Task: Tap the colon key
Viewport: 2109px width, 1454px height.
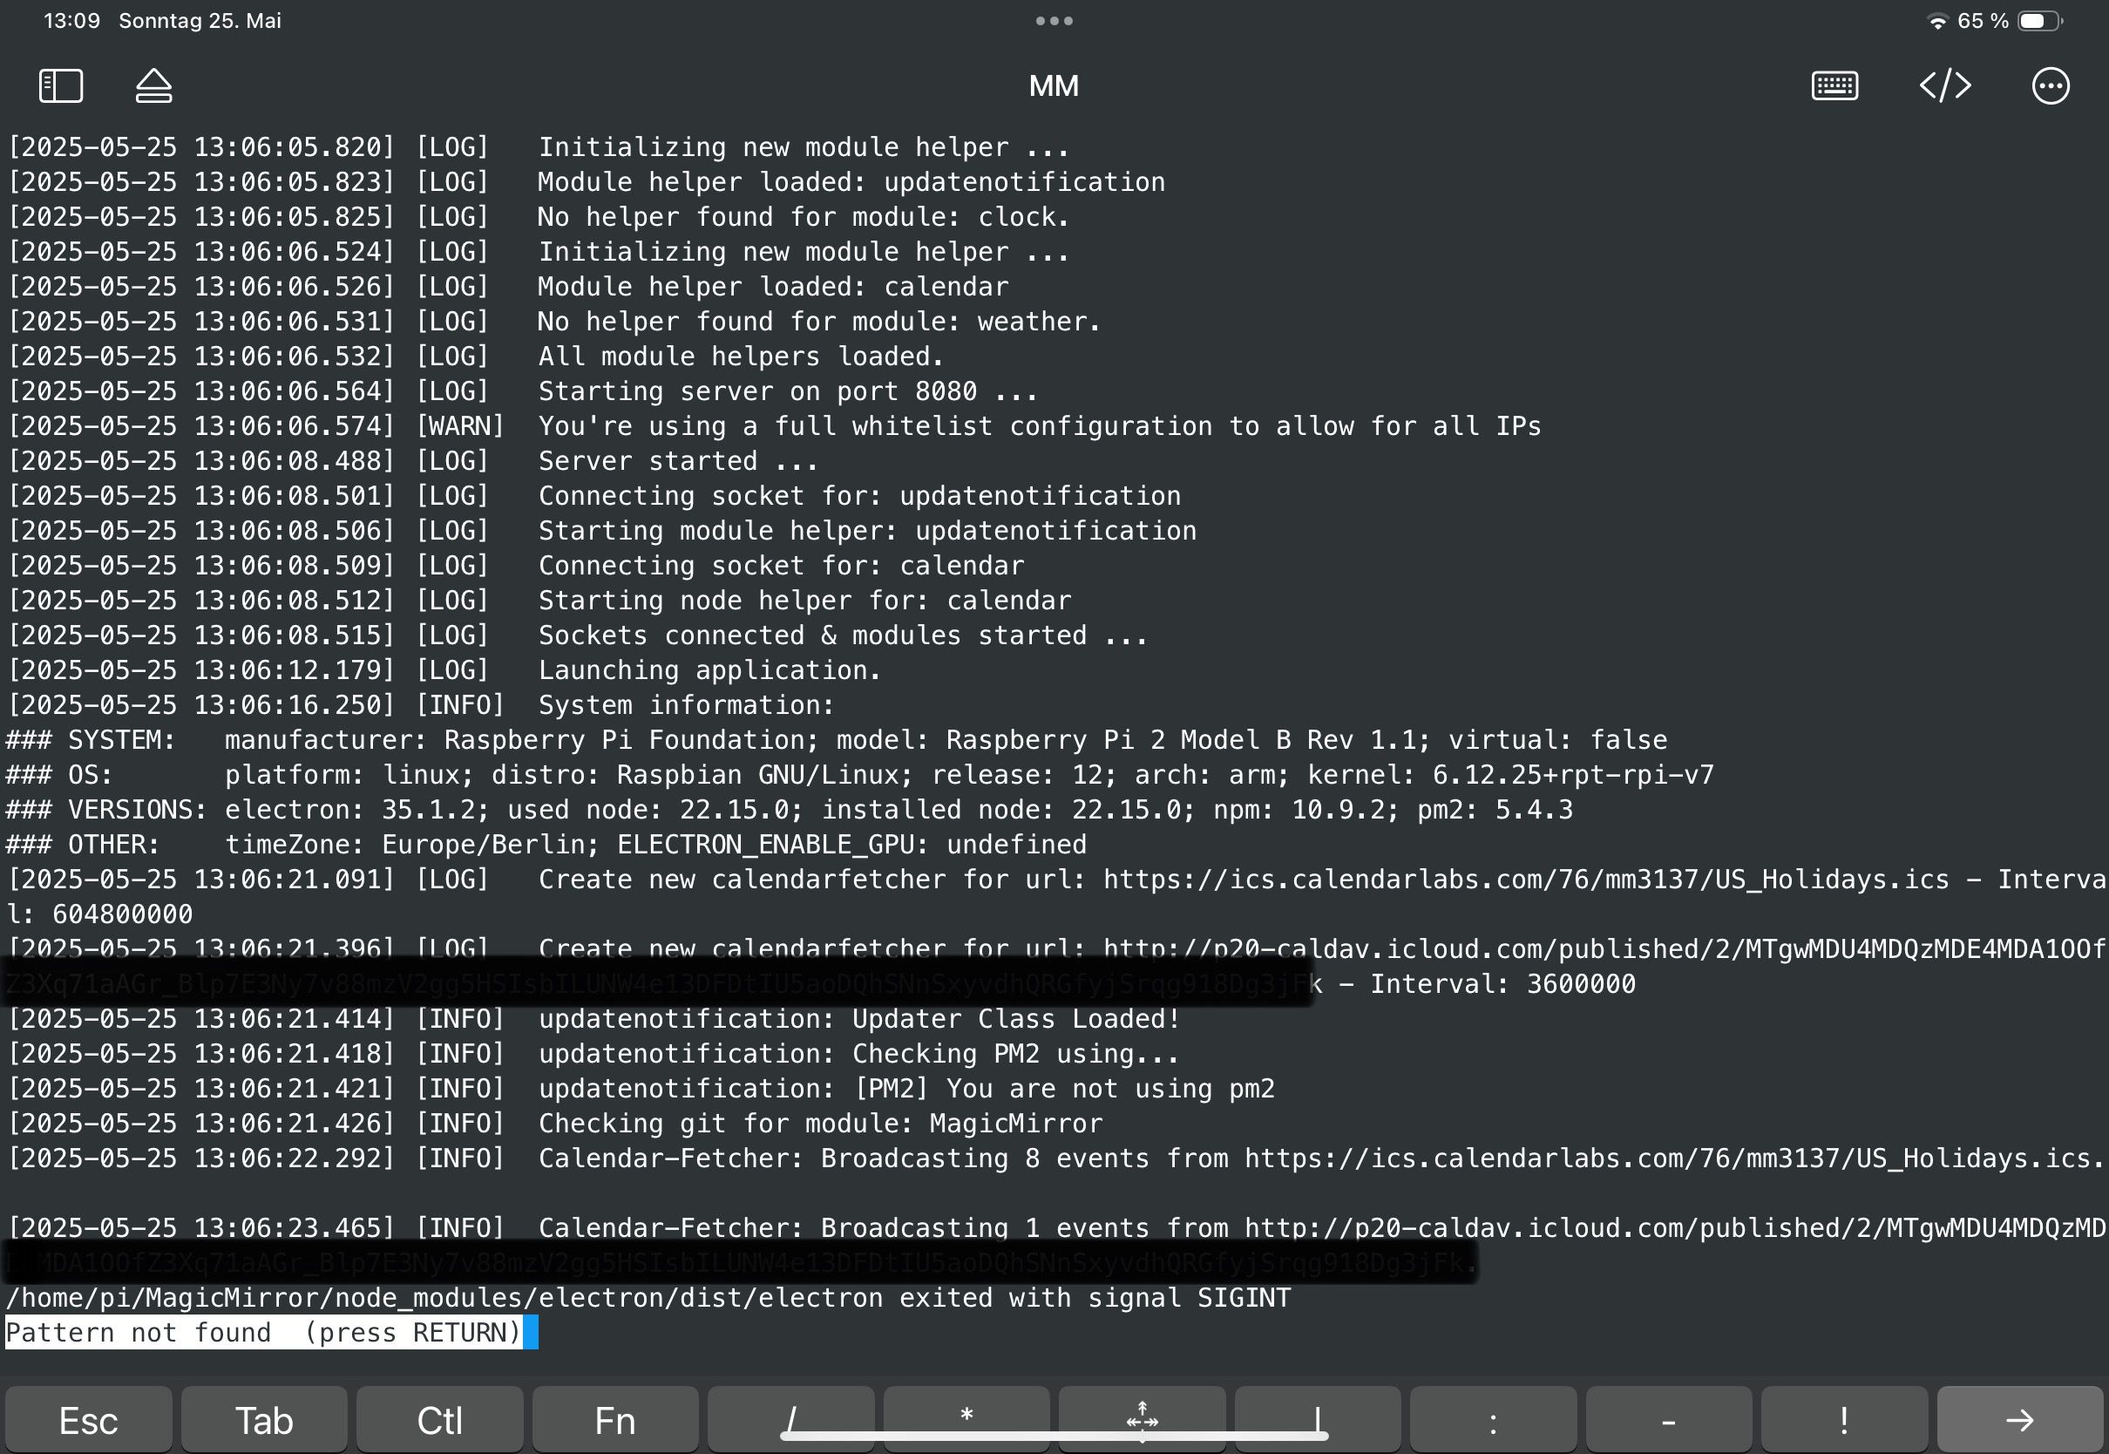Action: 1493,1419
